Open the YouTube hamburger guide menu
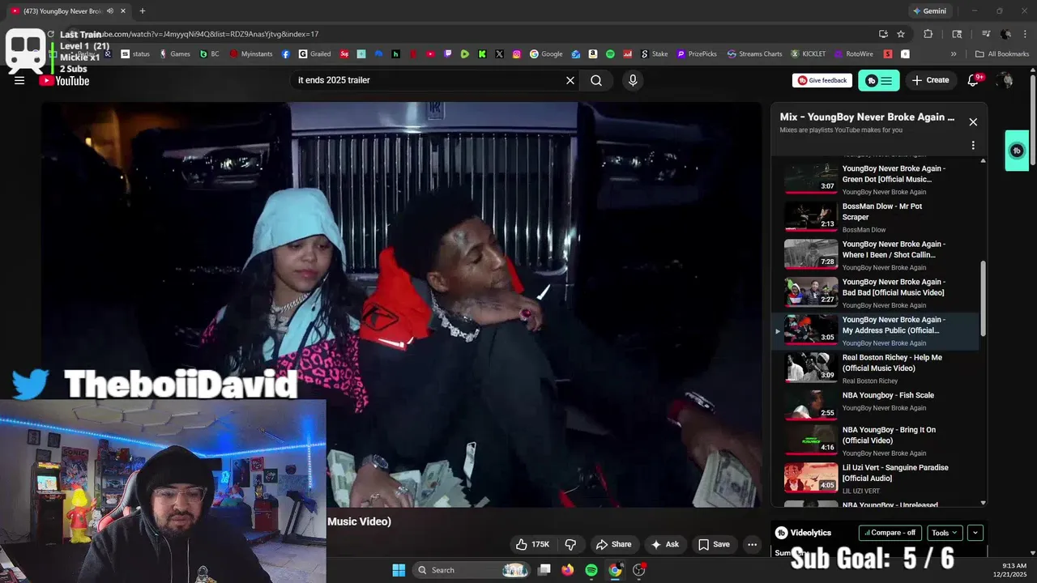 coord(19,80)
